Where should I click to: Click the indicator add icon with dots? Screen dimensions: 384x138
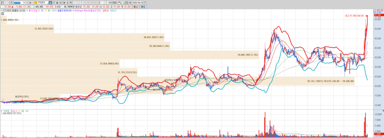pyautogui.click(x=120, y=3)
